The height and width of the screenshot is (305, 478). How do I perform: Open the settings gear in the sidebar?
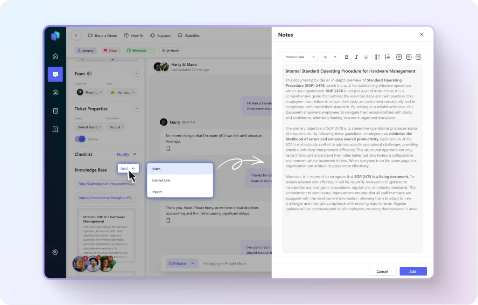[55, 252]
